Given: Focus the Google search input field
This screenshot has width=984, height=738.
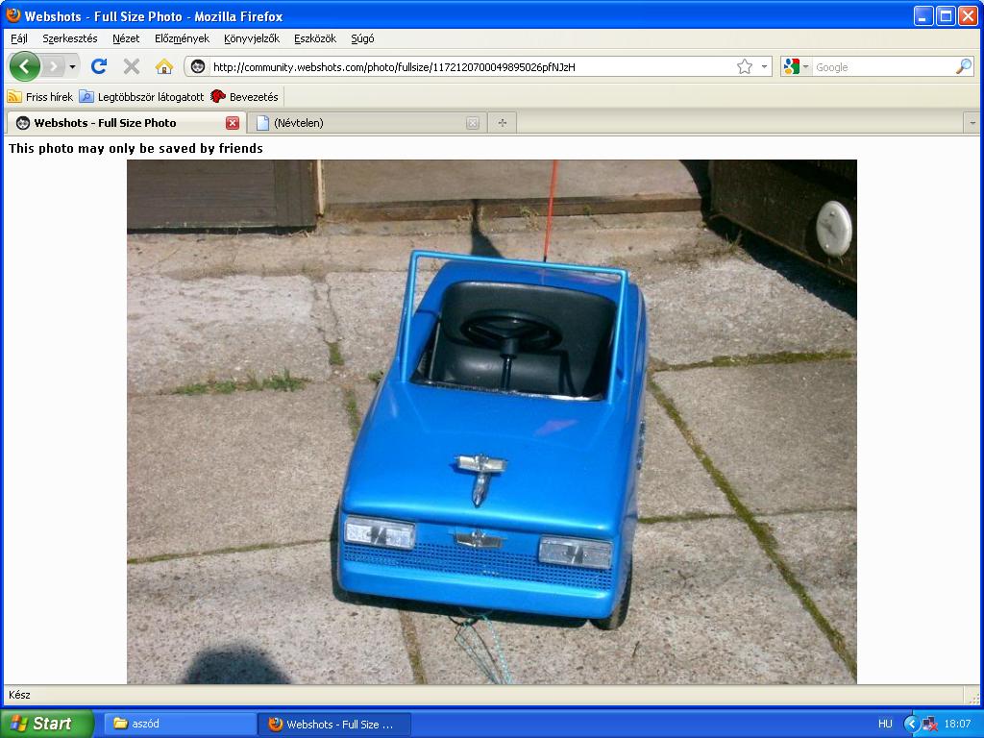Looking at the screenshot, I should (x=884, y=67).
